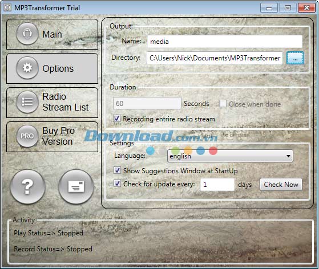
Task: Maximize the MP3Transformer Trial window
Action: (x=288, y=8)
